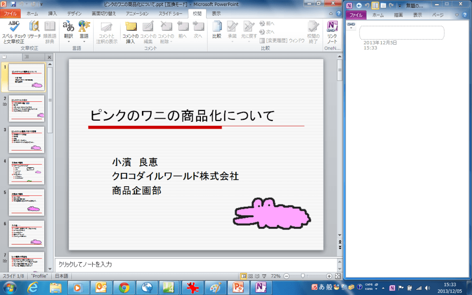This screenshot has height=295, width=472.
Task: Open Windows Start menu
Action: (9, 288)
